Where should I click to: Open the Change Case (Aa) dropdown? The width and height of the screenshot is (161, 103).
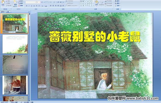tap(42, 6)
